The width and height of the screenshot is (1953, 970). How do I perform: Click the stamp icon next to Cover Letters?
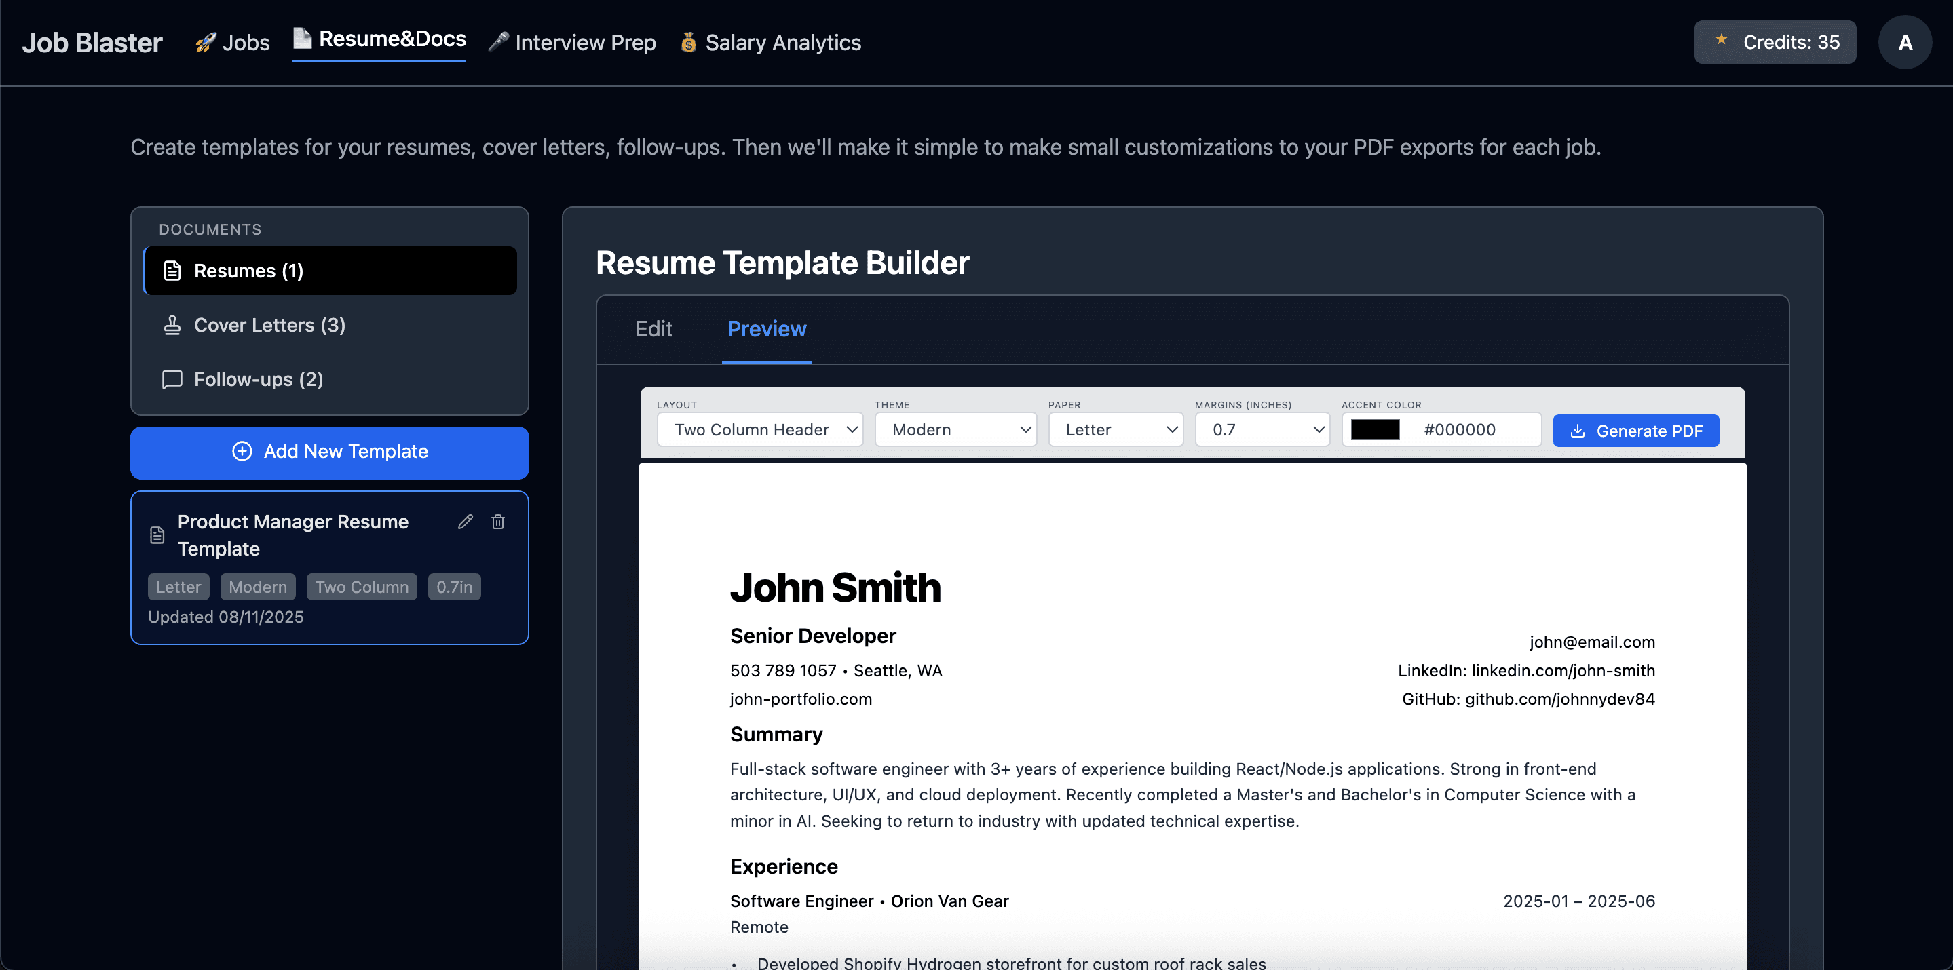point(171,324)
